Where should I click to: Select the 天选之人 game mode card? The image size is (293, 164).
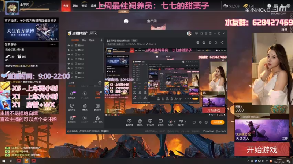tap(262, 130)
